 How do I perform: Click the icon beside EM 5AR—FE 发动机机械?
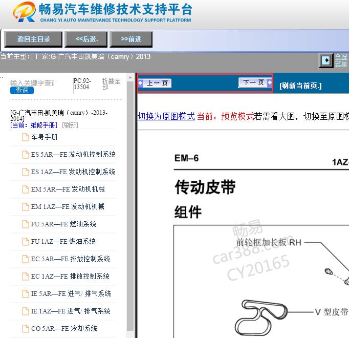click(26, 189)
